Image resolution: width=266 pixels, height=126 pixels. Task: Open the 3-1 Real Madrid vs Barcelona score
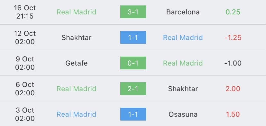tap(133, 12)
